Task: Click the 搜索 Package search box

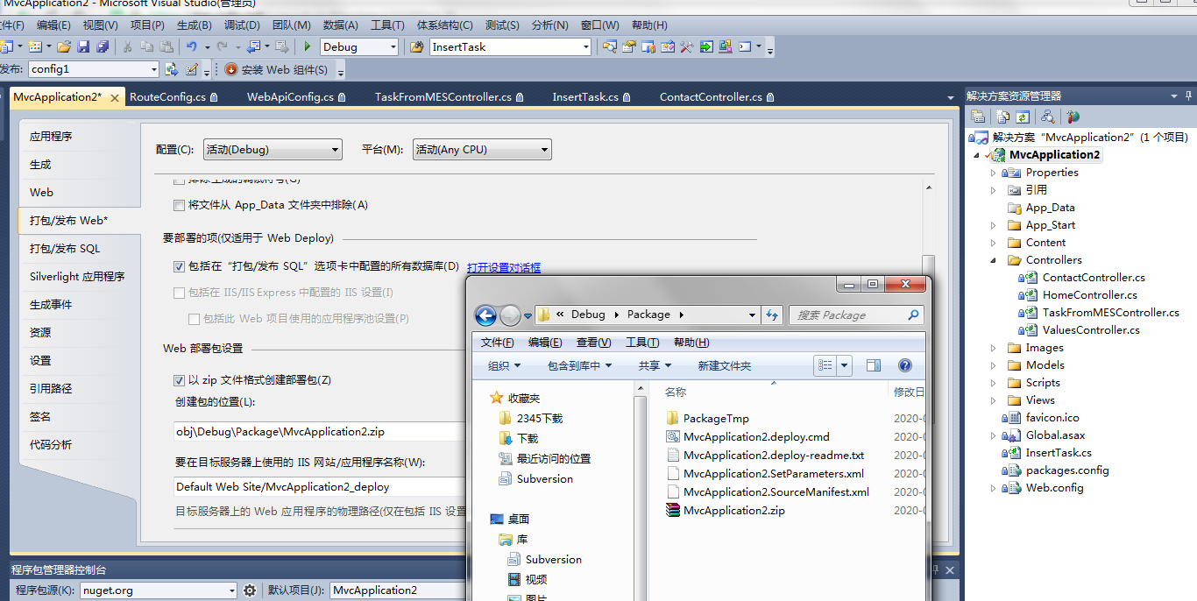Action: pyautogui.click(x=856, y=315)
